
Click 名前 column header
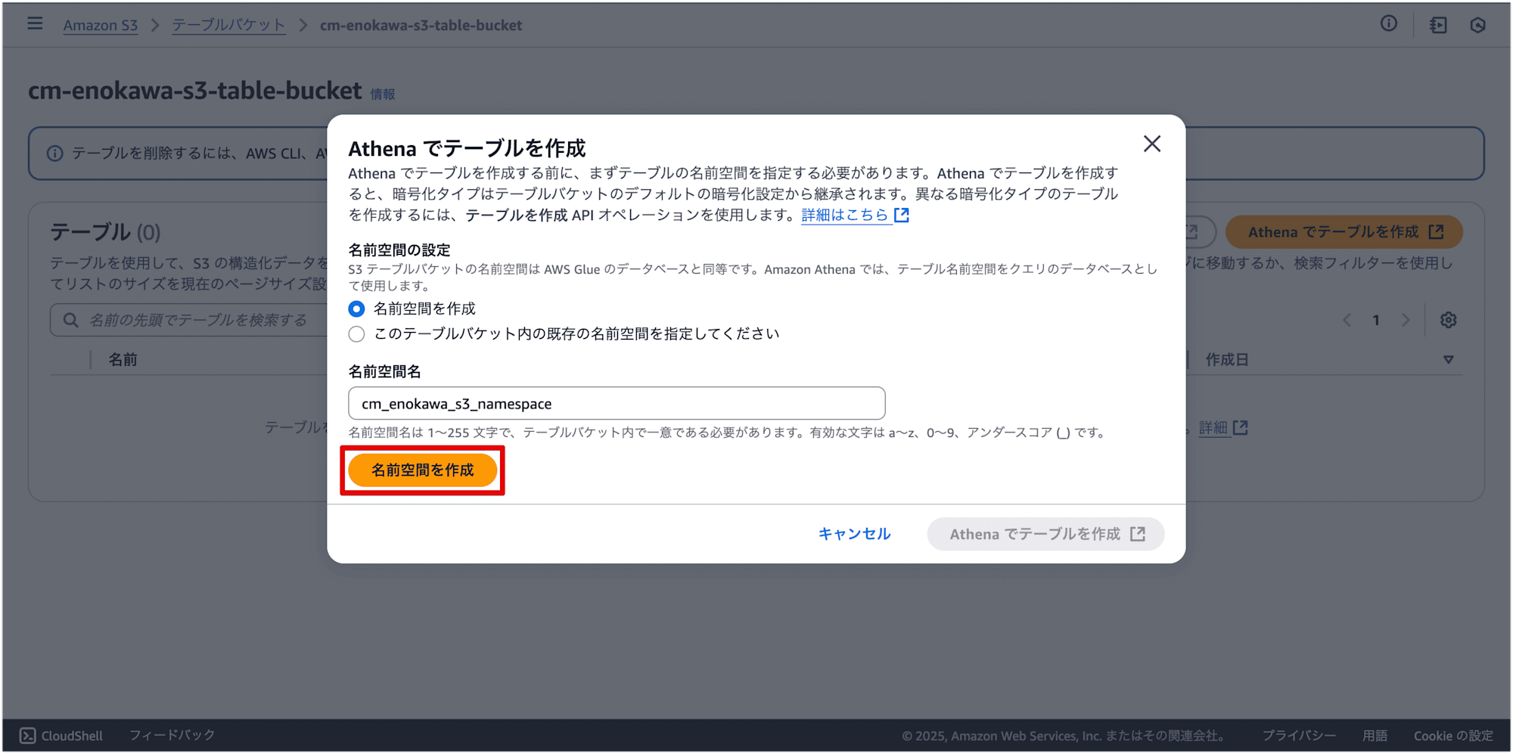123,360
